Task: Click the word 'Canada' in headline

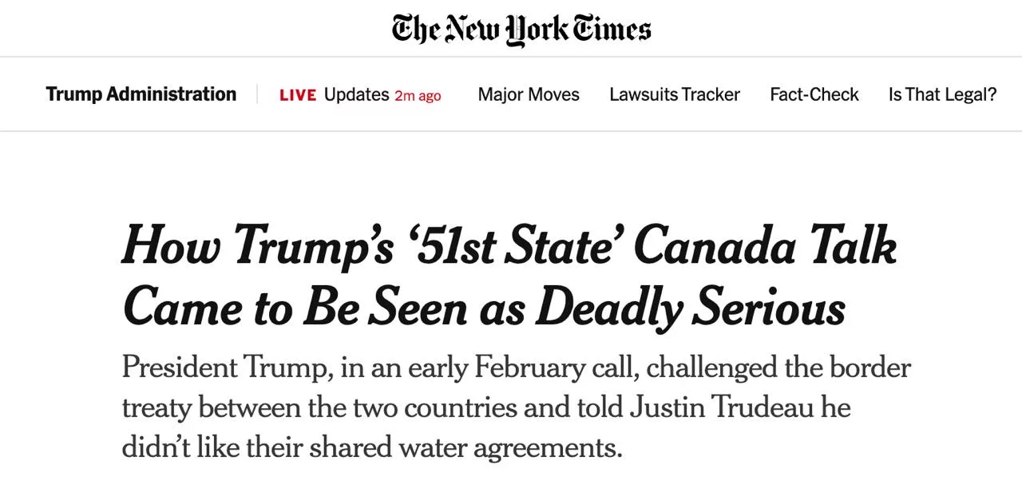Action: point(714,246)
